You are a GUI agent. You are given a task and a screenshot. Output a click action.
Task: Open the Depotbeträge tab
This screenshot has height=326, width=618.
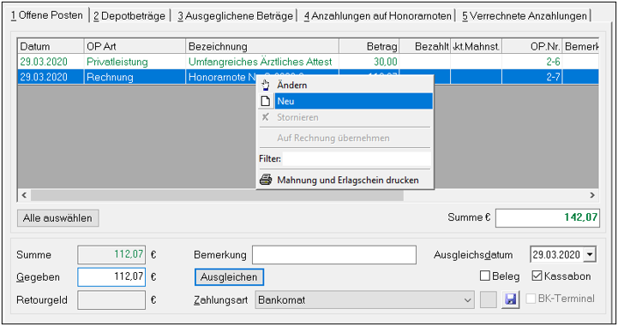pos(129,16)
